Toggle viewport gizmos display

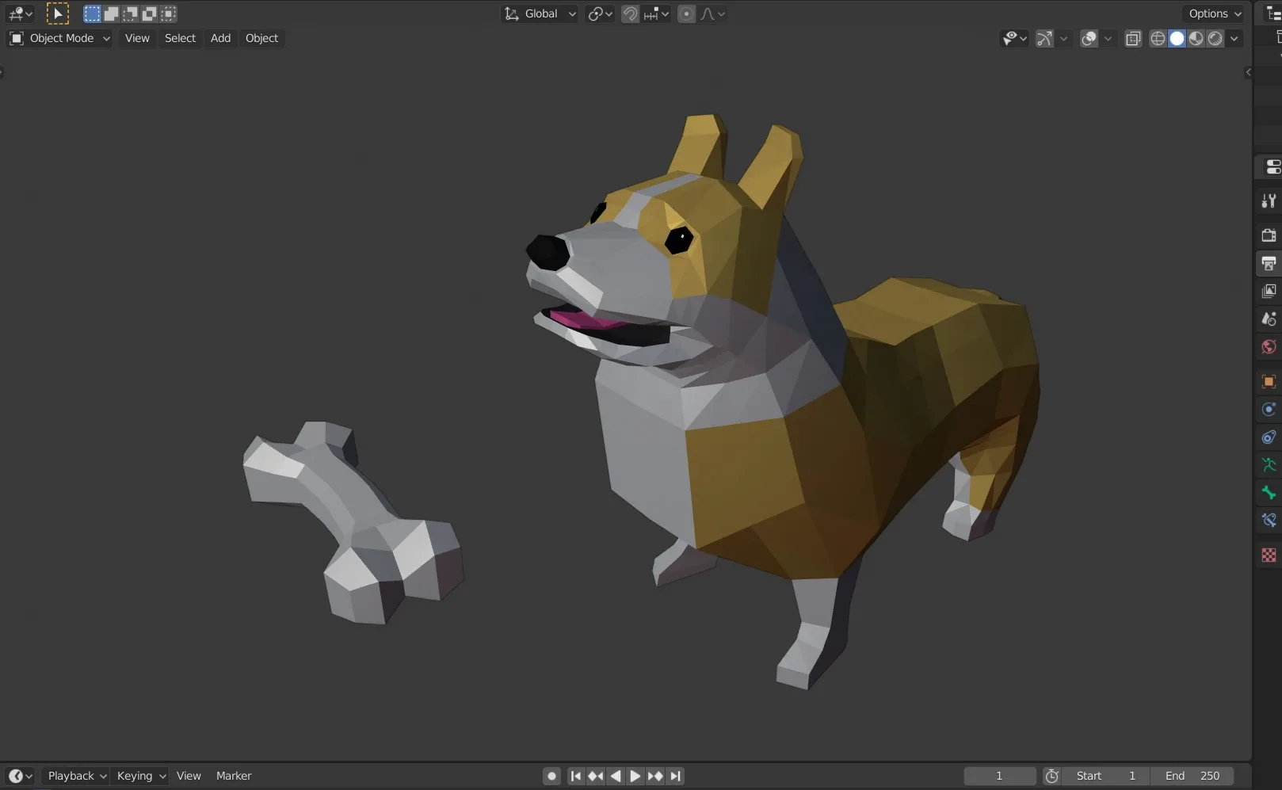[x=1045, y=38]
